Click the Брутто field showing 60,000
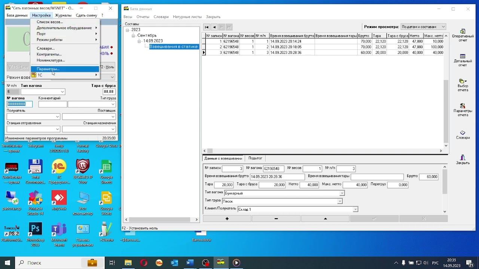Screen dimensions: 479x269 428,177
